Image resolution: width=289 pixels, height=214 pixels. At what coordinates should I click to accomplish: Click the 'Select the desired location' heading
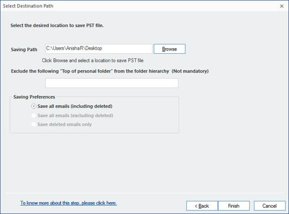pyautogui.click(x=57, y=25)
